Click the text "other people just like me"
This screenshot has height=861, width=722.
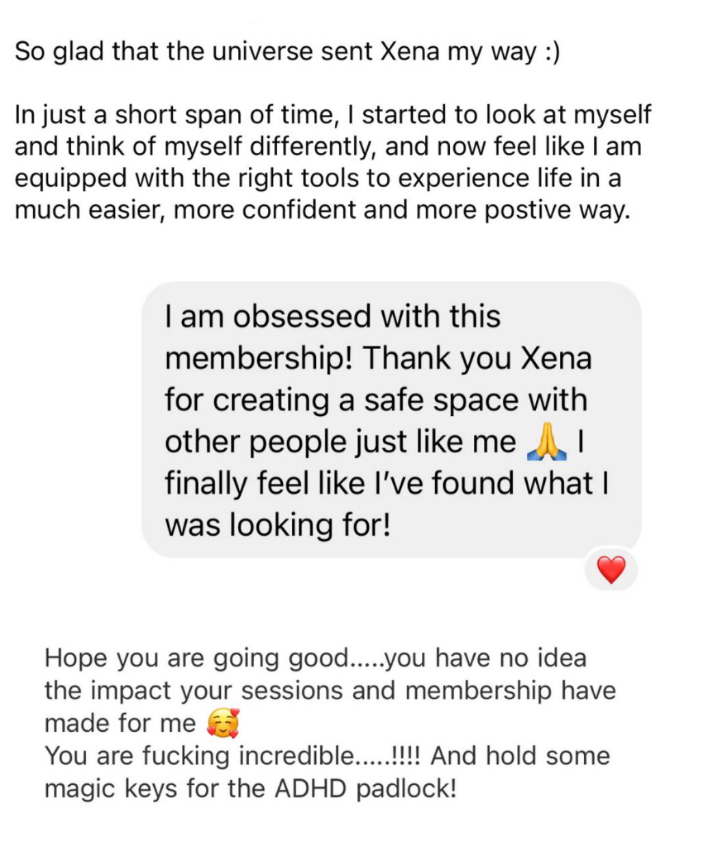pyautogui.click(x=340, y=442)
